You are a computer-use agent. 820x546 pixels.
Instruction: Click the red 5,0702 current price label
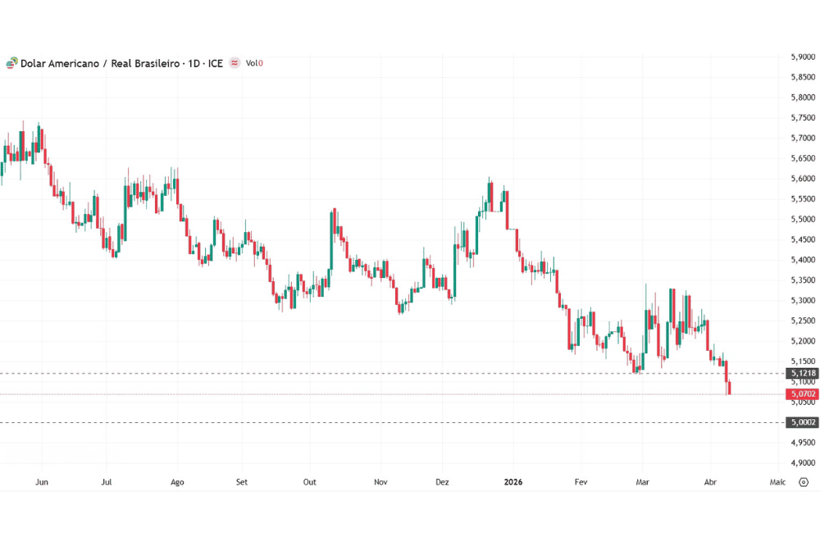pyautogui.click(x=803, y=394)
